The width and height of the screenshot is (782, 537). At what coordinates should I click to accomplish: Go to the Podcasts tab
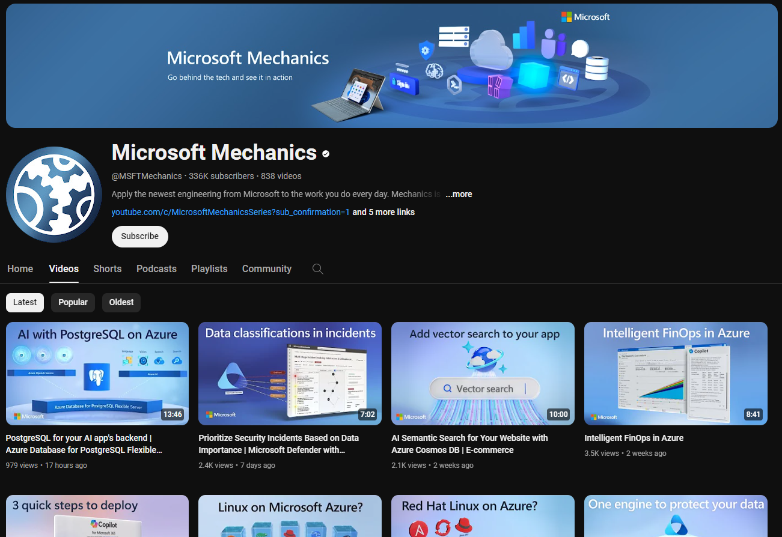[x=156, y=269]
